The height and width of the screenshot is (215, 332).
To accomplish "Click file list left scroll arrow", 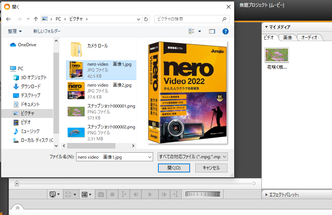I will click(x=64, y=146).
